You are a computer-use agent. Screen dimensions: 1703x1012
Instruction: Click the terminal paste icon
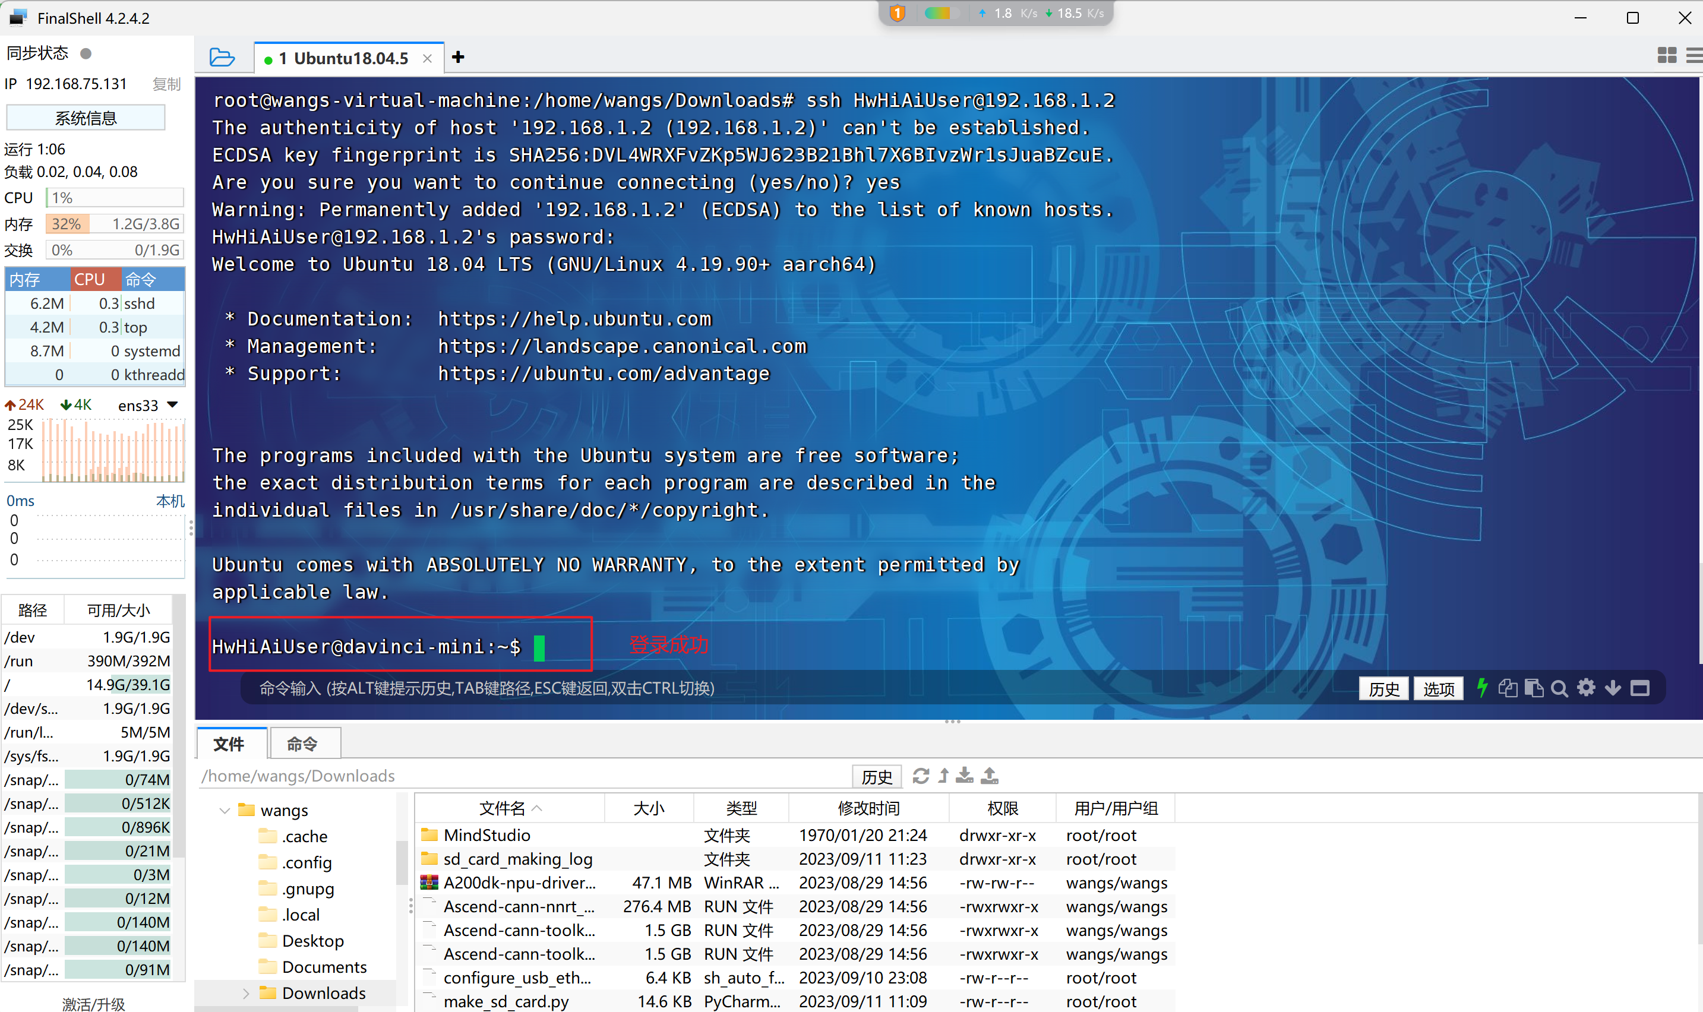pyautogui.click(x=1534, y=688)
